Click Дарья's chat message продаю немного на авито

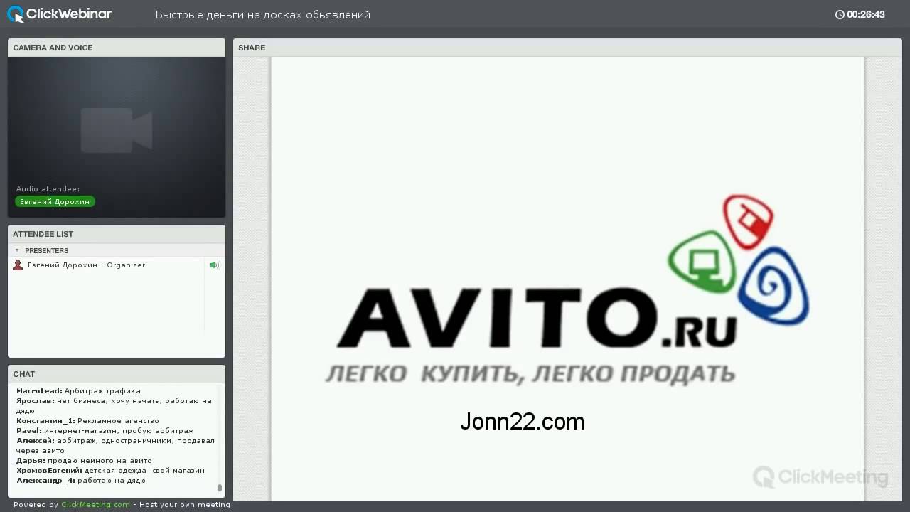pos(84,461)
